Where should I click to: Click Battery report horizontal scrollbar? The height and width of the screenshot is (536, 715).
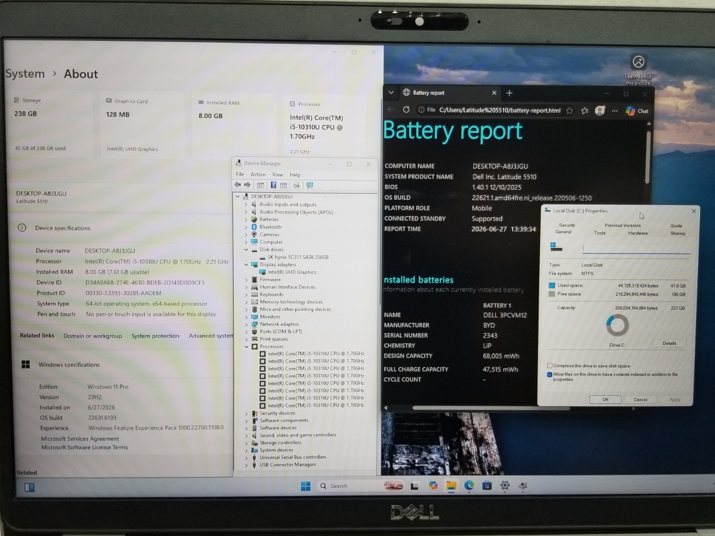pos(491,408)
